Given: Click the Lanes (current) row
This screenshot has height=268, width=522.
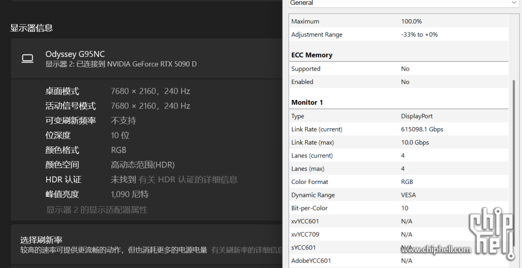Looking at the screenshot, I should point(399,156).
